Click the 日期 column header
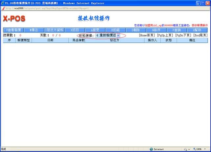Image resolution: width=211 pixels, height=152 pixels. (x=50, y=40)
